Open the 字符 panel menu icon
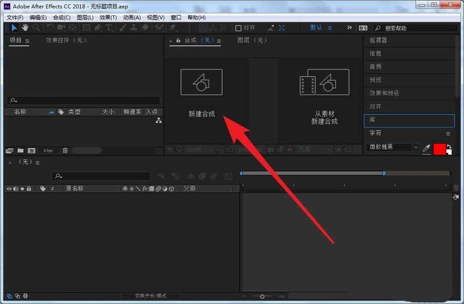Viewport: 464px width, 304px height. pos(448,134)
